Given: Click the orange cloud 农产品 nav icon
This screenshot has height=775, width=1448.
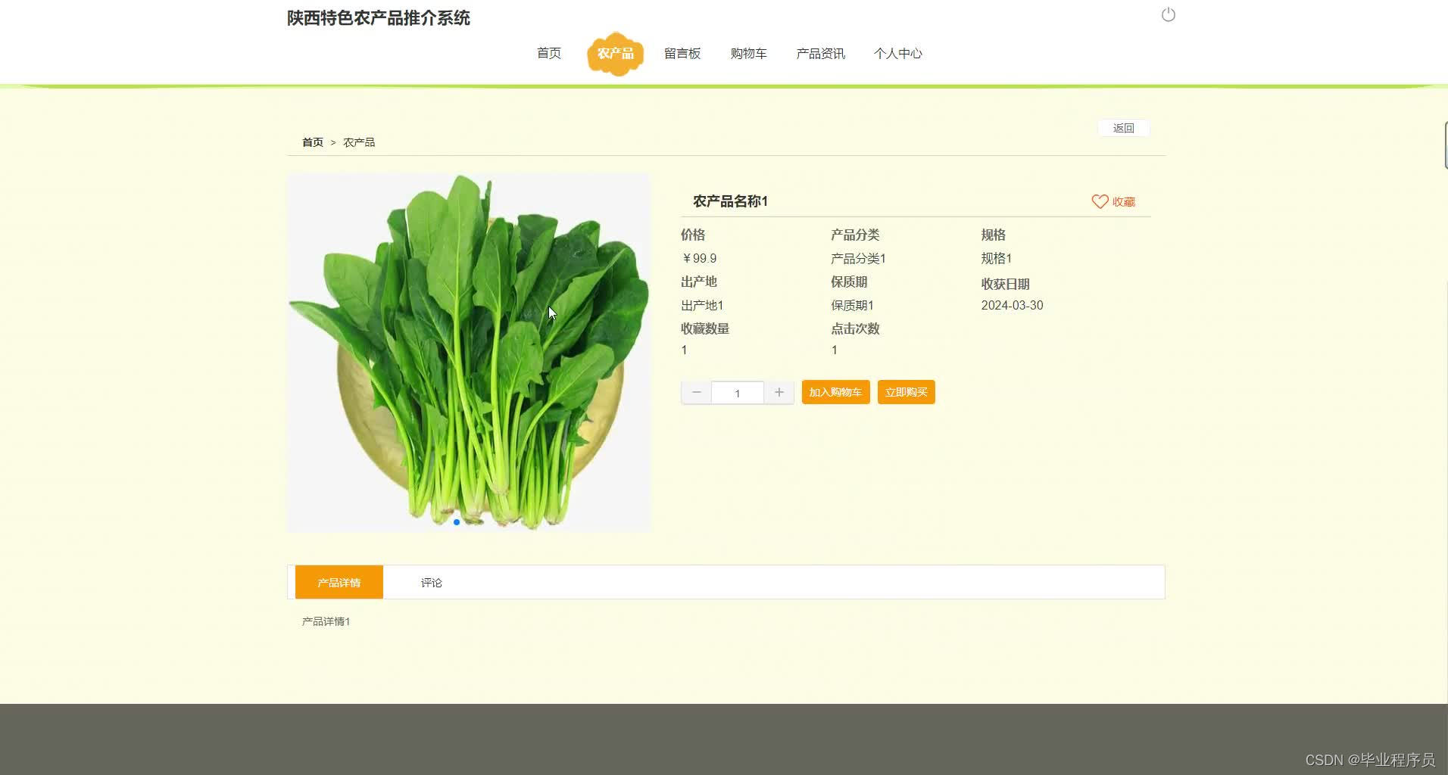Looking at the screenshot, I should tap(615, 54).
